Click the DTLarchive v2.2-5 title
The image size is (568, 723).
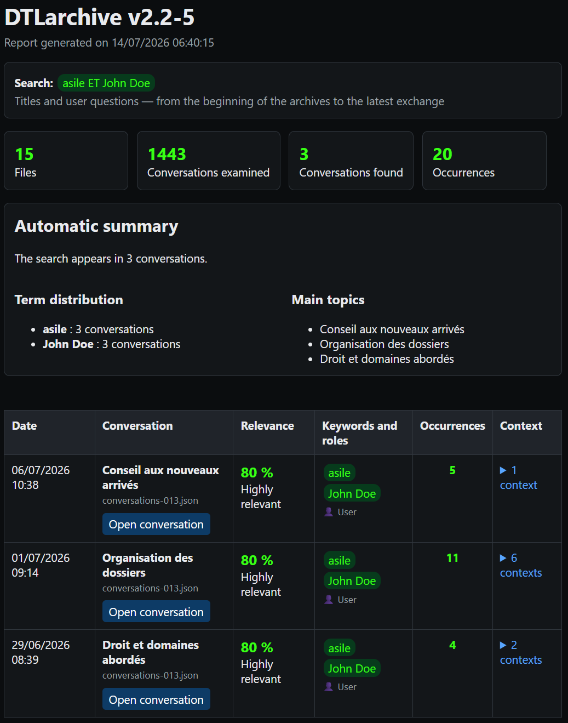tap(99, 18)
